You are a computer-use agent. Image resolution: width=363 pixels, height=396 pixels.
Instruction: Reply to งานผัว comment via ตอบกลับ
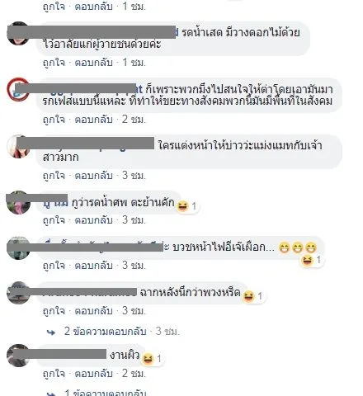(94, 373)
